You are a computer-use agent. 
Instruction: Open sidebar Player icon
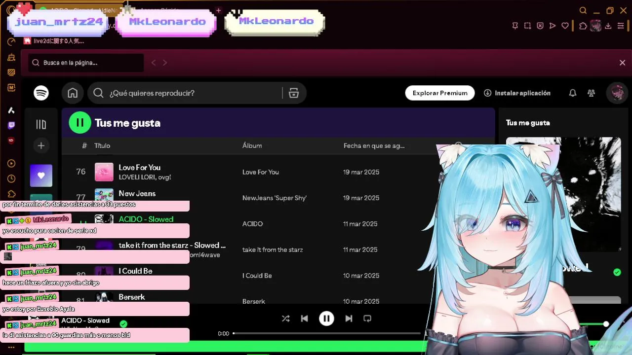[11, 163]
